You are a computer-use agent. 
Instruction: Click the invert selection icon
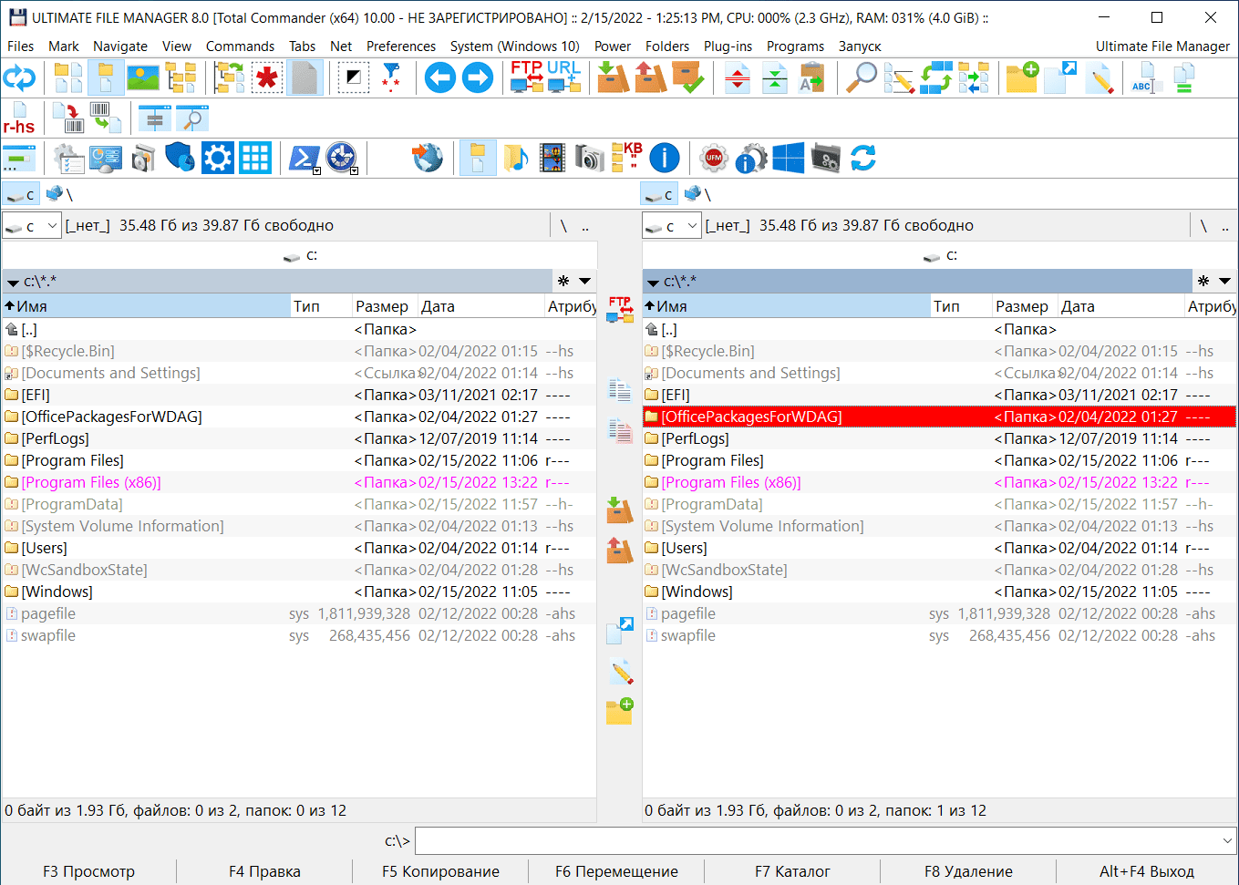coord(353,78)
